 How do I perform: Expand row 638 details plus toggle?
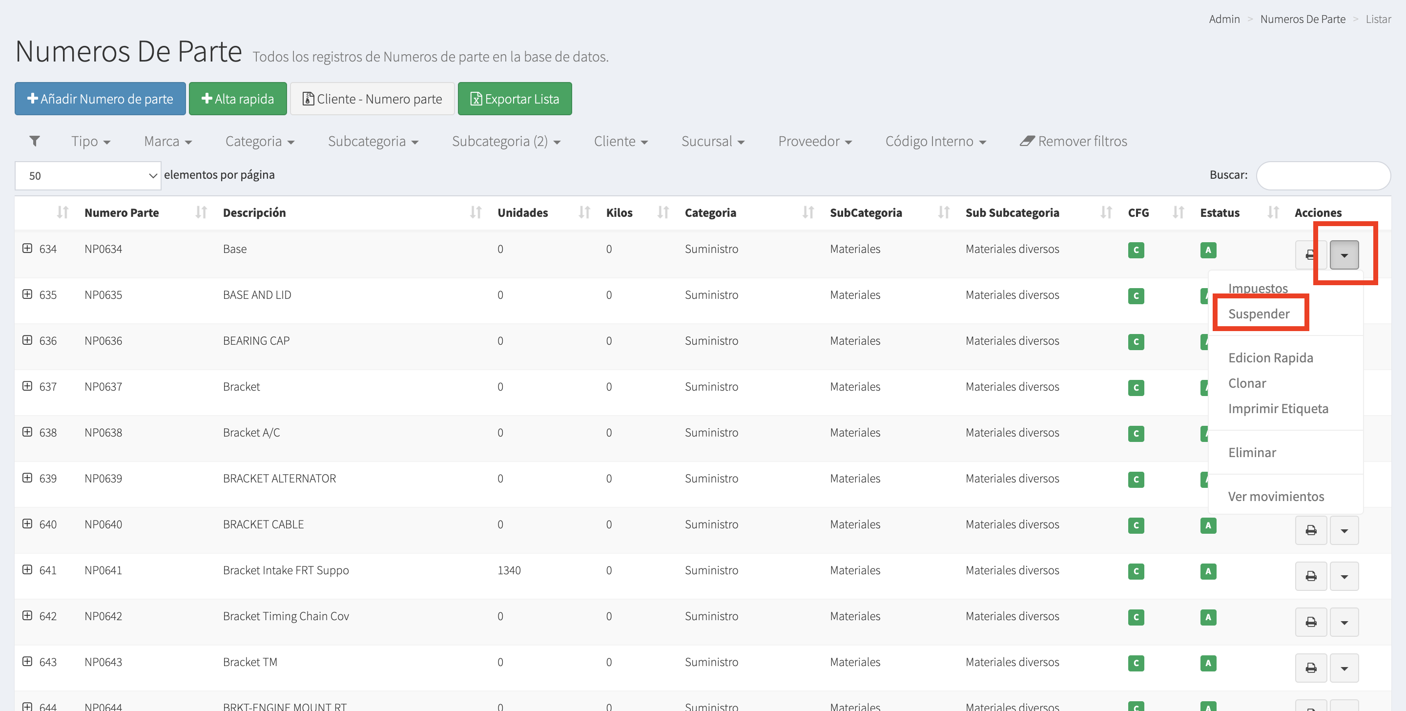[27, 432]
